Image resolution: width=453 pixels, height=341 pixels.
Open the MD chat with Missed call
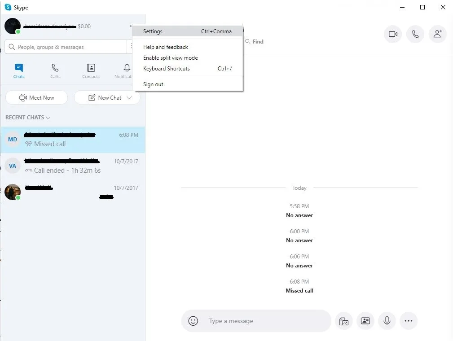73,140
